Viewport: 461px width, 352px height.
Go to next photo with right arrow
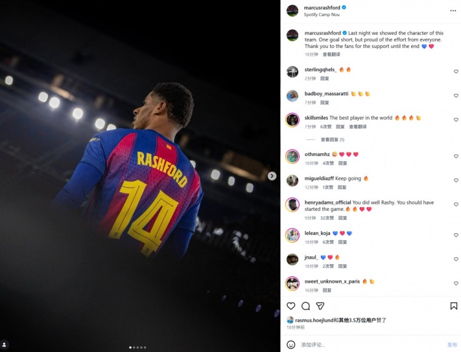[x=272, y=176]
